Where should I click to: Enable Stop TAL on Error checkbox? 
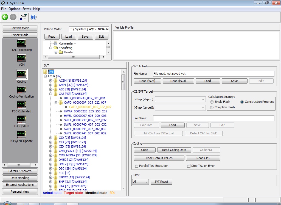click(189, 166)
